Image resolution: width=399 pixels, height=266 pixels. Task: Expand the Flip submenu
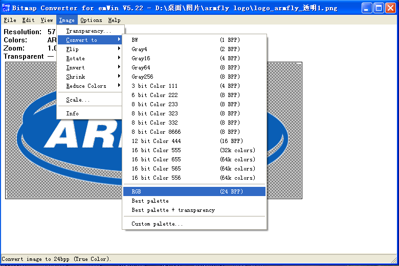[90, 49]
